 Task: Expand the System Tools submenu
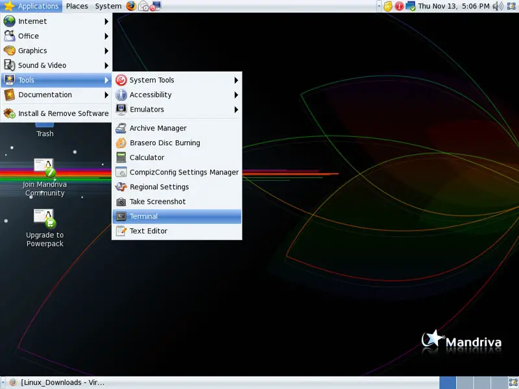tap(177, 80)
